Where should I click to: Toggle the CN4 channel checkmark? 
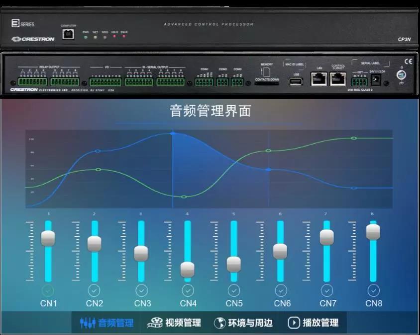188,291
